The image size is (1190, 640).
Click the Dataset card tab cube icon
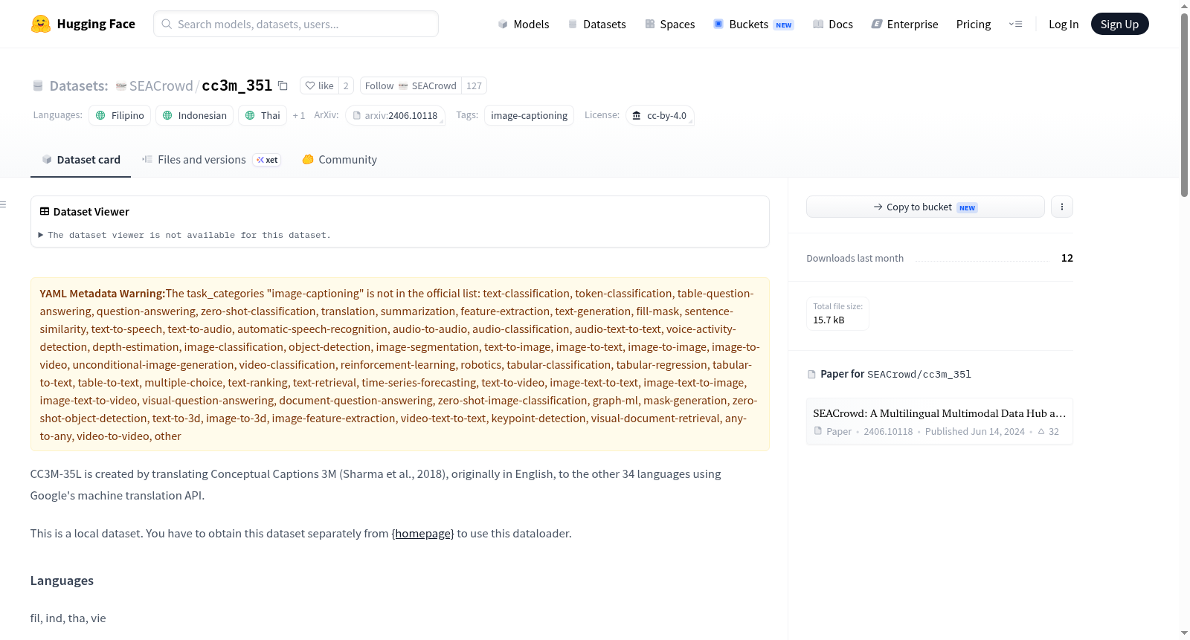47,159
